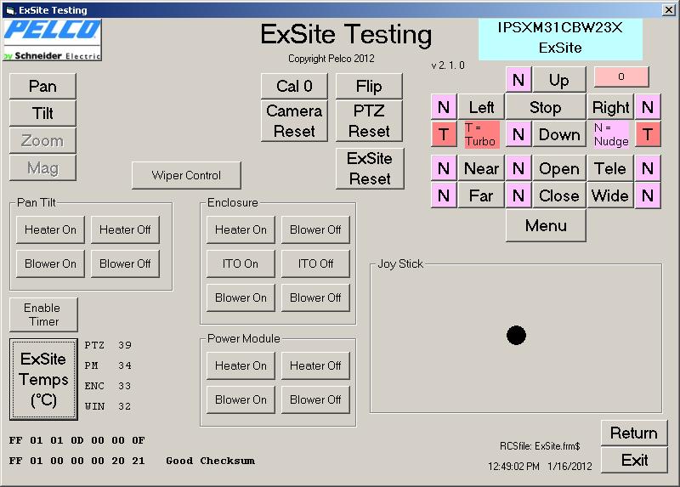Close the ExSite Testing window
Viewport: 680px width, 487px height.
669,10
